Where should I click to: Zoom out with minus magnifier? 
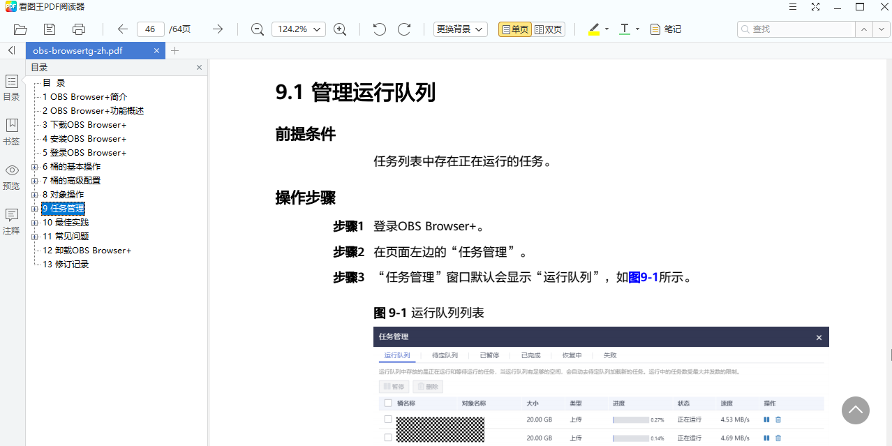click(258, 29)
